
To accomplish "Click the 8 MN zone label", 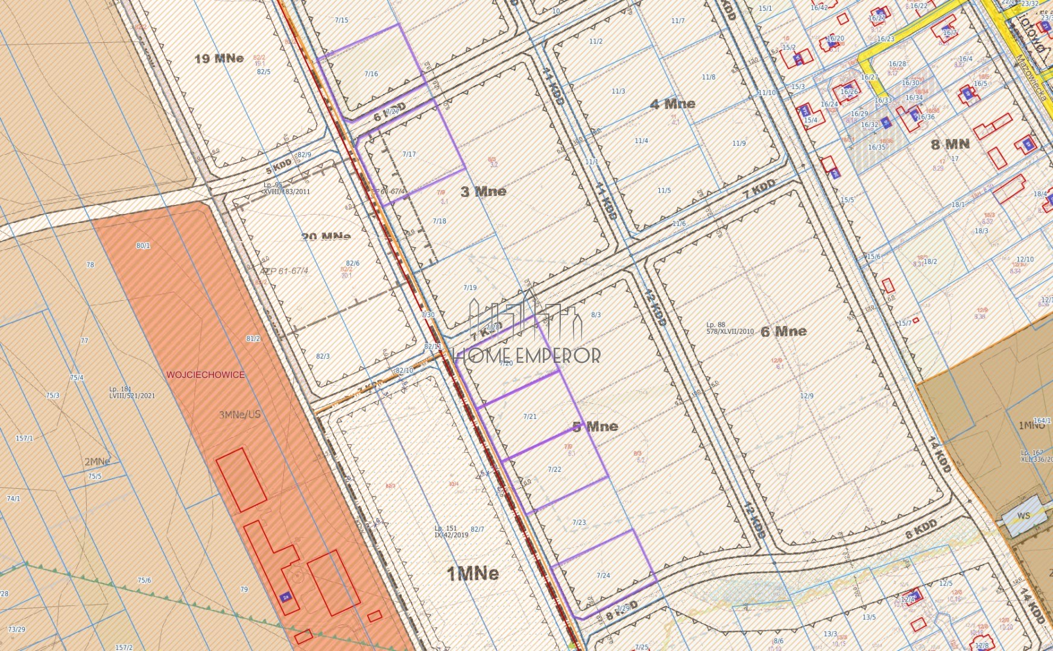I will pyautogui.click(x=950, y=144).
